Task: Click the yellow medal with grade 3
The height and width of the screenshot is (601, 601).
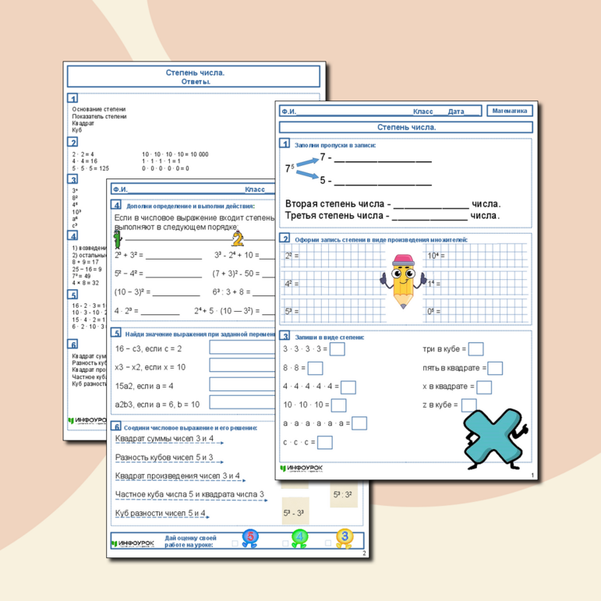Action: pyautogui.click(x=345, y=538)
